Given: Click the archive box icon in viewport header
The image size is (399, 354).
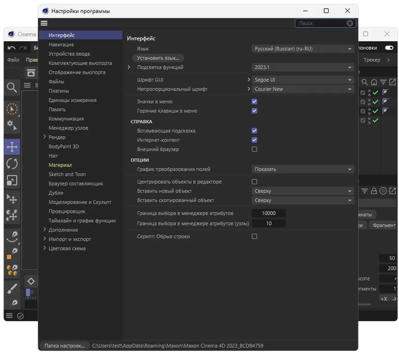Looking at the screenshot, I should point(31,73).
